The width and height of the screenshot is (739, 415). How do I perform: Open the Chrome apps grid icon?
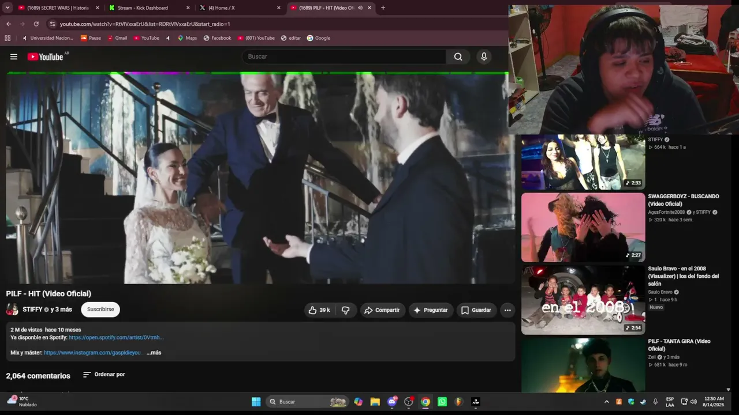click(x=8, y=38)
